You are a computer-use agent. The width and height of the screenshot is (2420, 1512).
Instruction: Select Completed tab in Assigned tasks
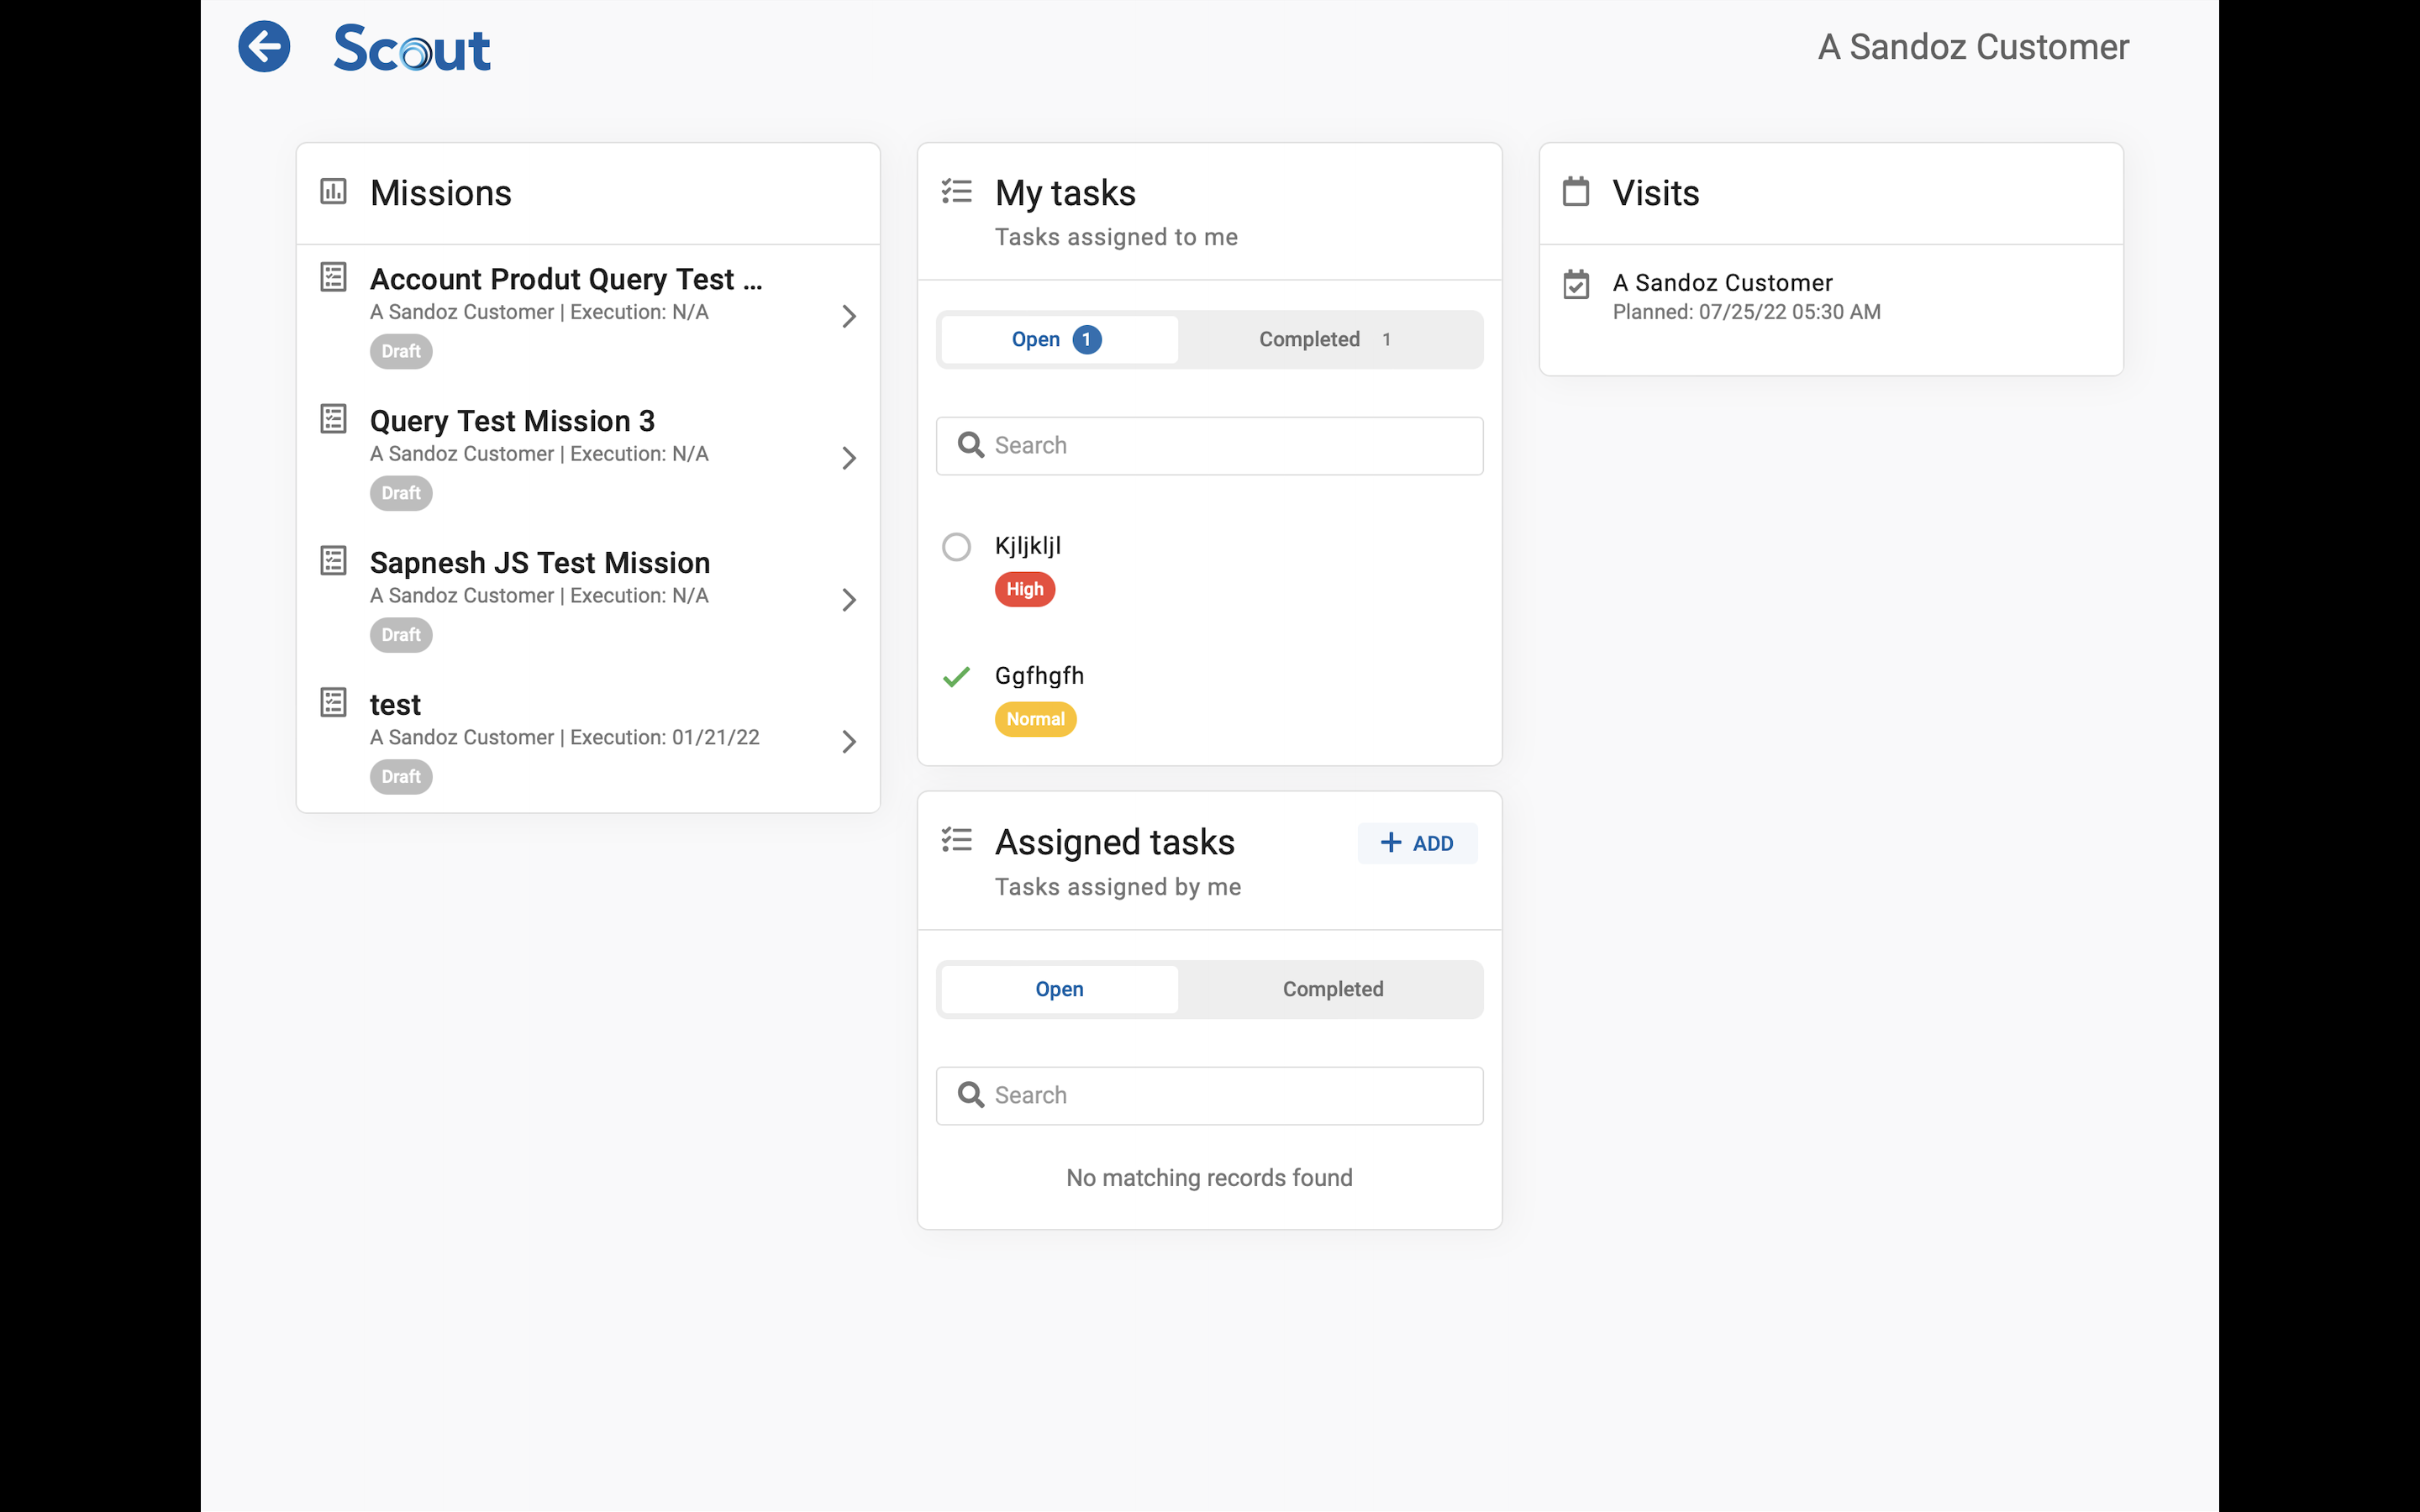[x=1332, y=989]
